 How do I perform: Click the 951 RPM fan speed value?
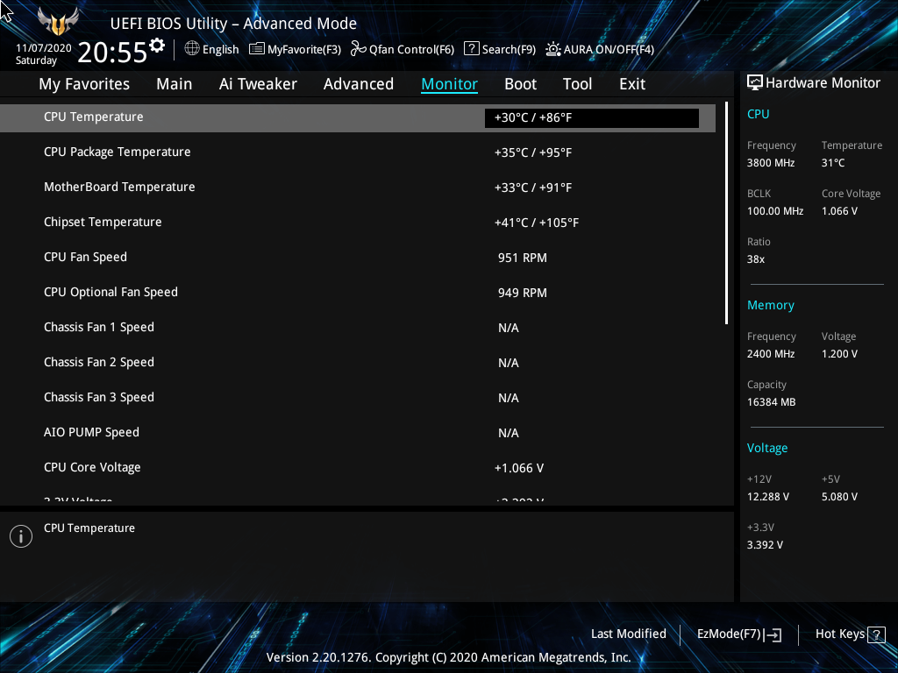[523, 259]
